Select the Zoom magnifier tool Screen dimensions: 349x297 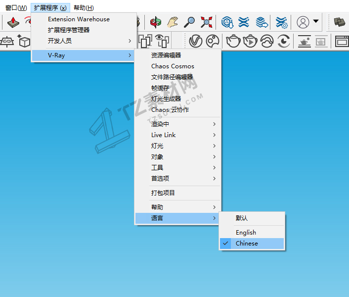pyautogui.click(x=189, y=22)
